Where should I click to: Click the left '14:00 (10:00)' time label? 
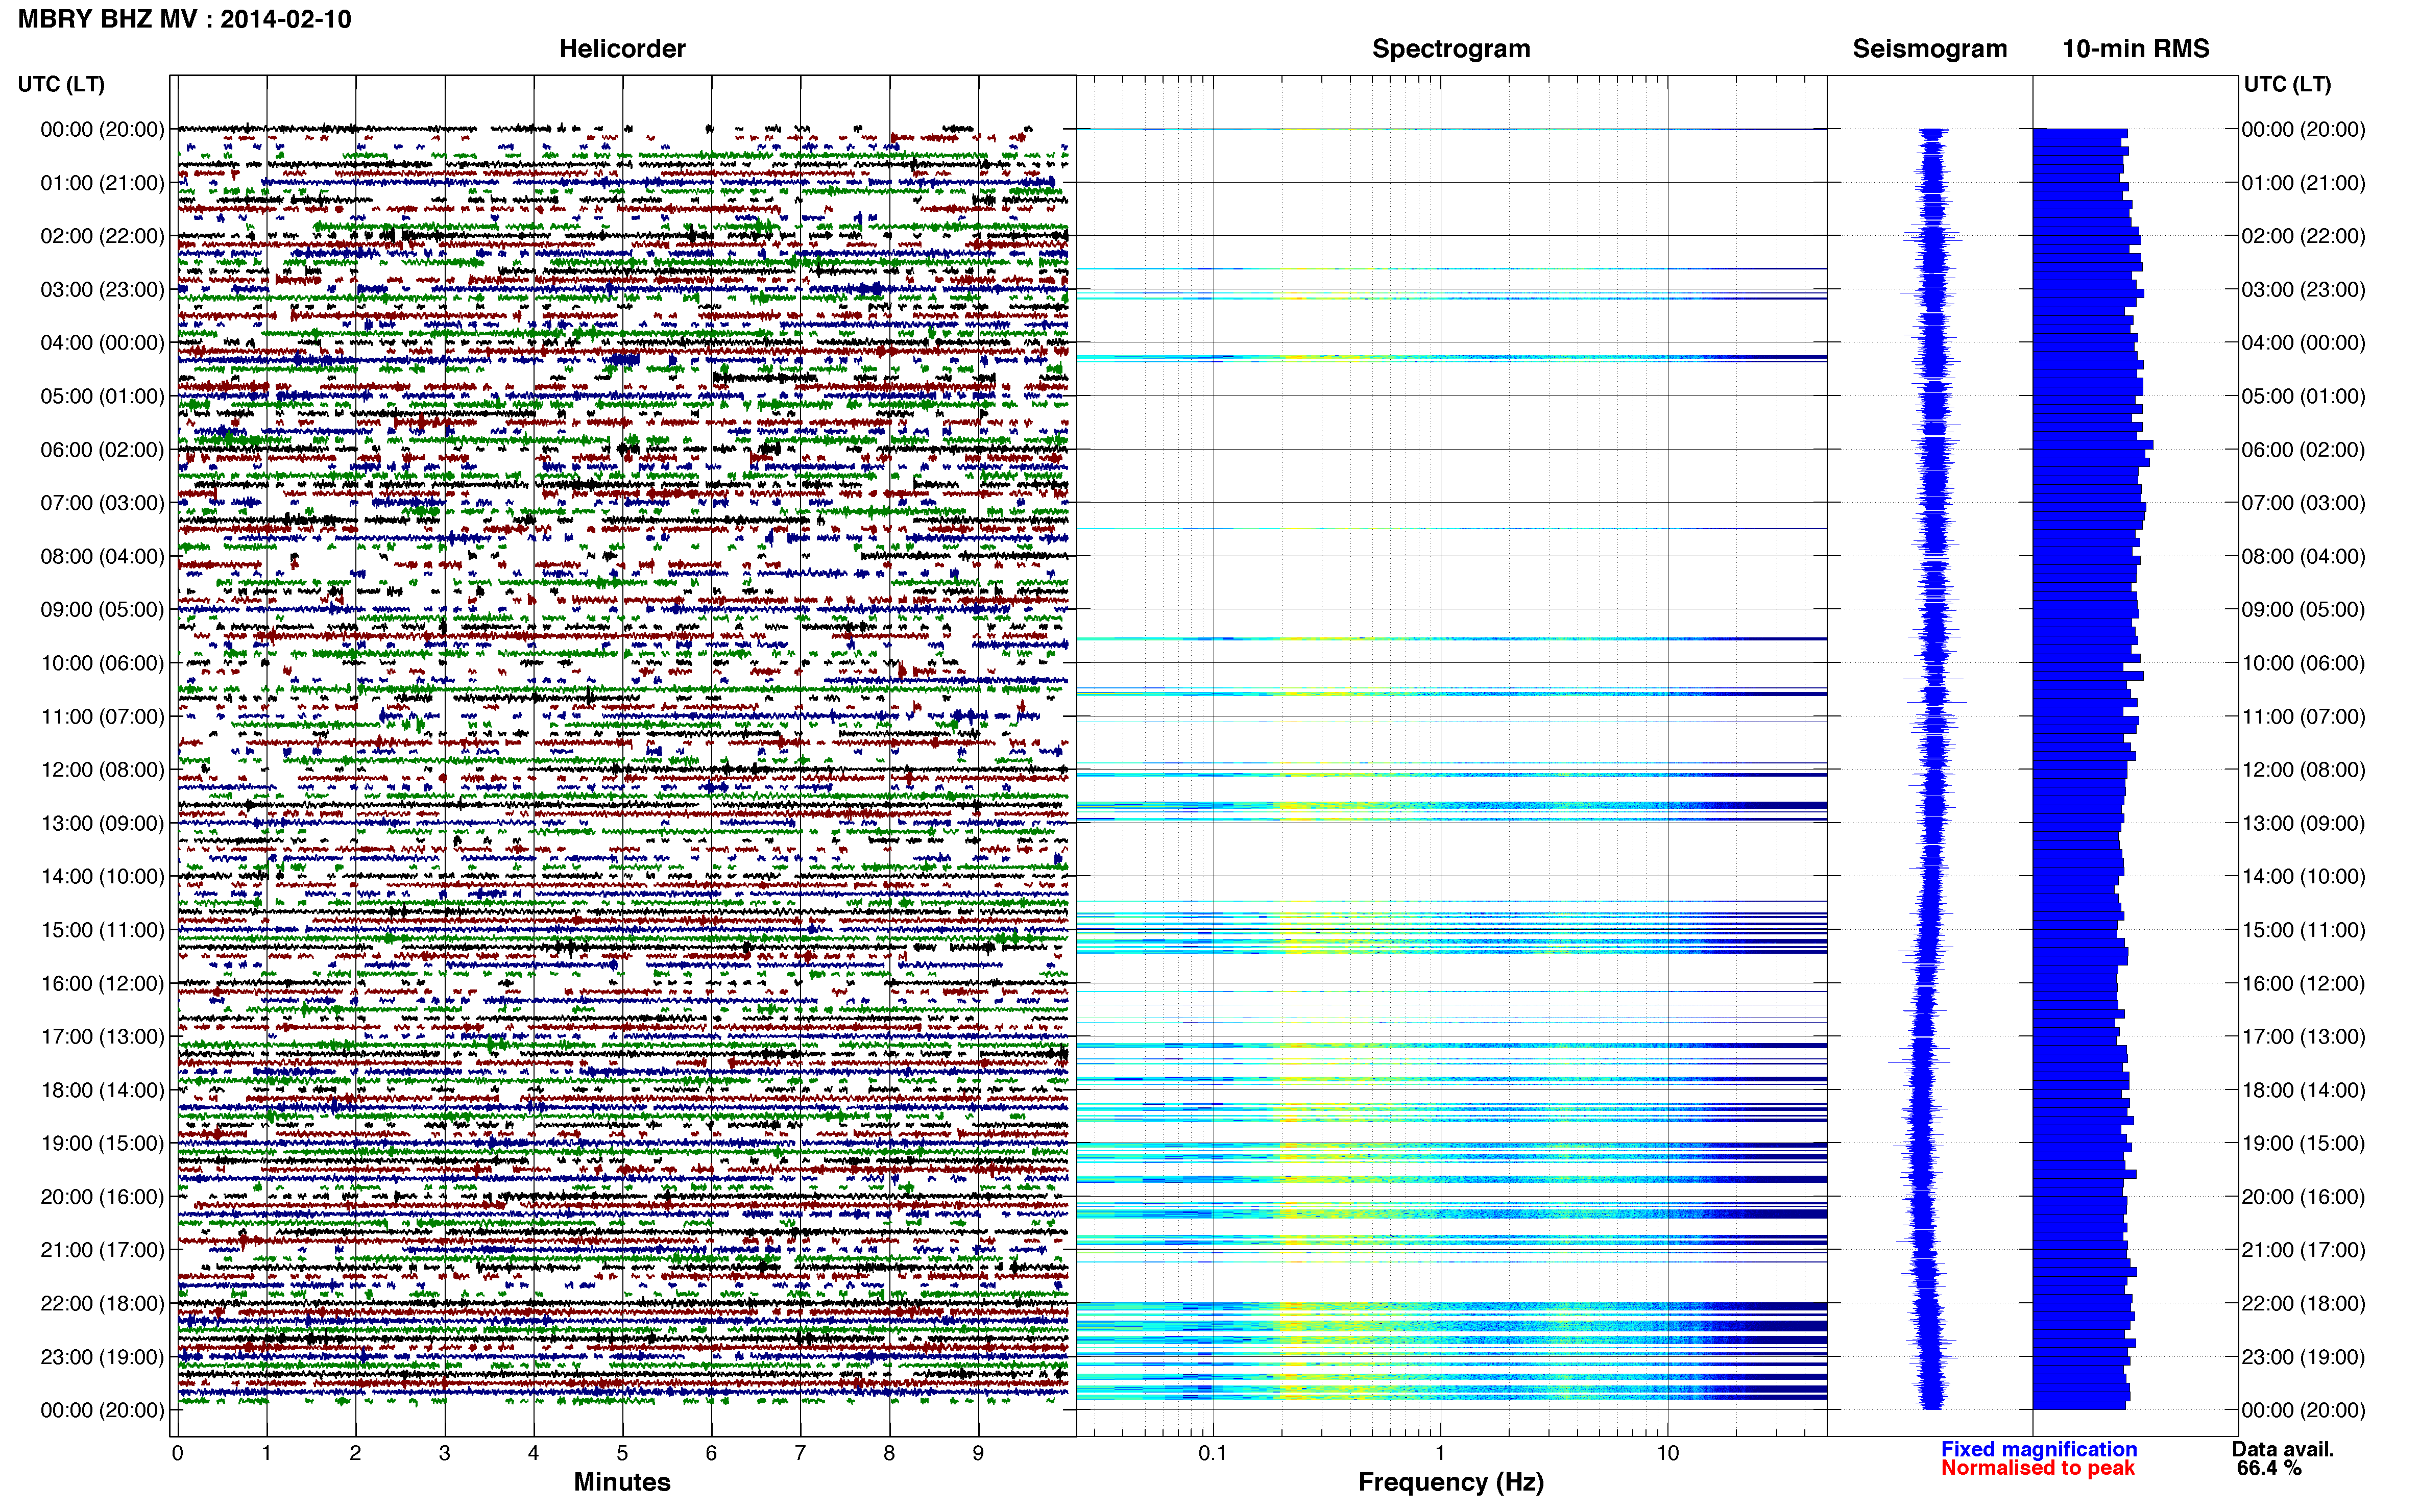point(102,877)
